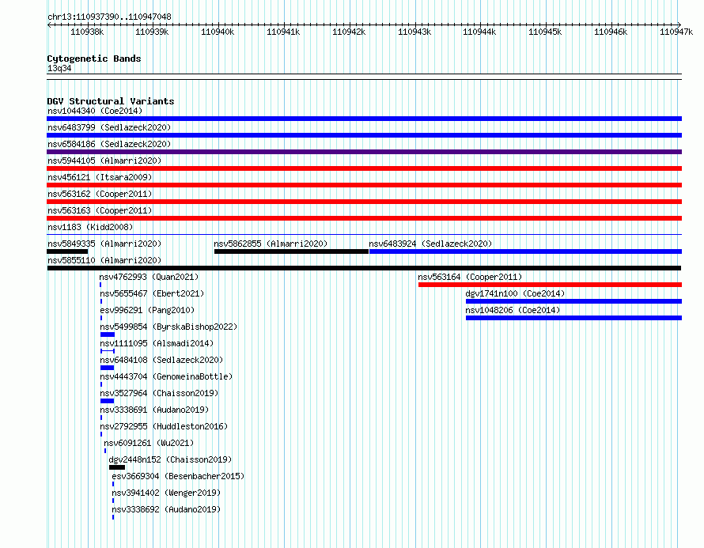Open the nsv563162 (Cooper2011) label
Image resolution: width=704 pixels, height=548 pixels.
pyautogui.click(x=100, y=194)
